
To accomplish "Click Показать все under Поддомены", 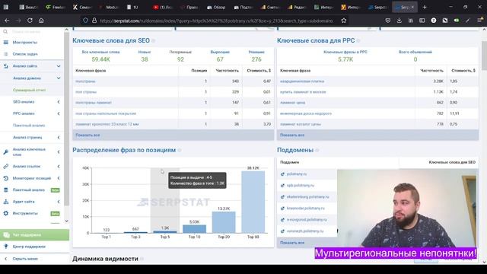I will pos(292,243).
